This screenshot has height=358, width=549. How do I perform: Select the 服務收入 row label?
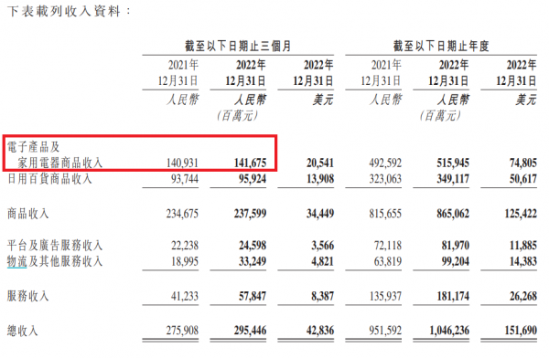coord(28,296)
